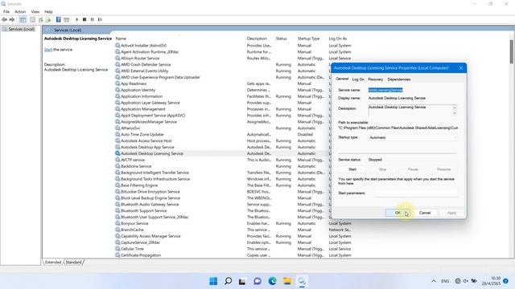This screenshot has width=515, height=289.
Task: Click the gear icon of Bonjour Service row
Action: 117,223
